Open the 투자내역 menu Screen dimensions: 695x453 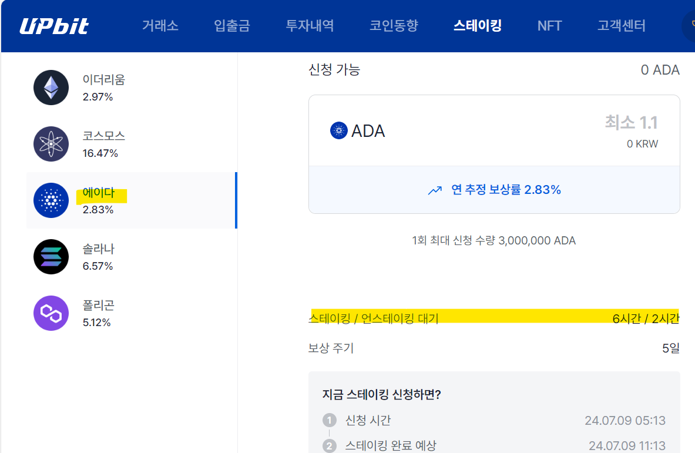(x=310, y=26)
